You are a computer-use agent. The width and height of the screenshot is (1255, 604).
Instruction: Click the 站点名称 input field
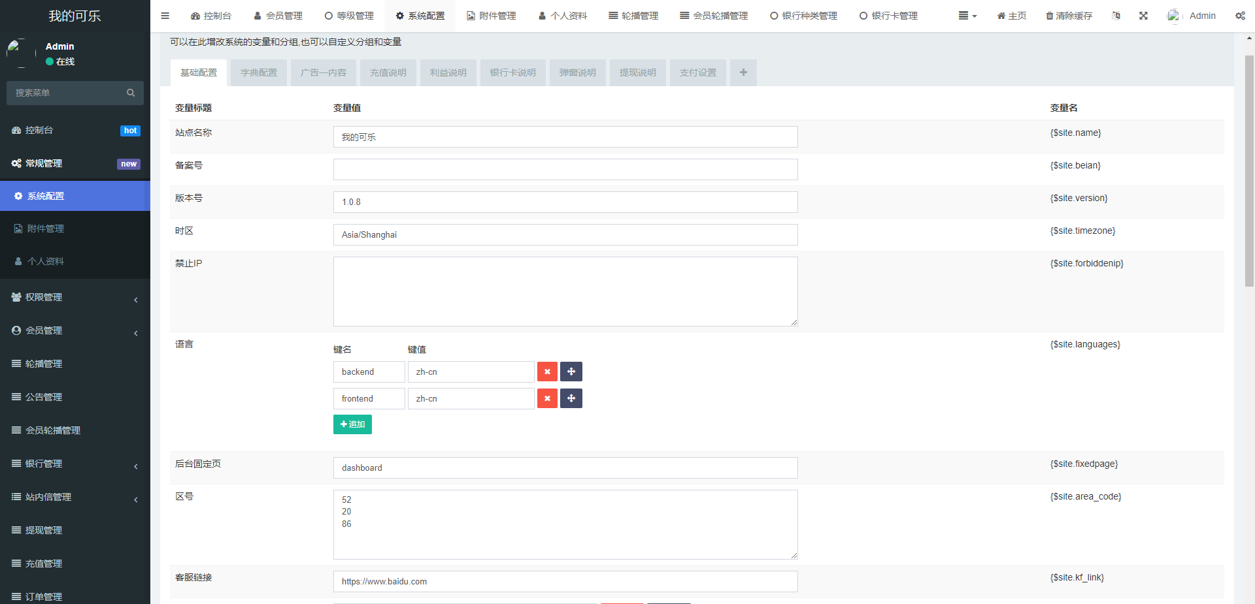[565, 137]
